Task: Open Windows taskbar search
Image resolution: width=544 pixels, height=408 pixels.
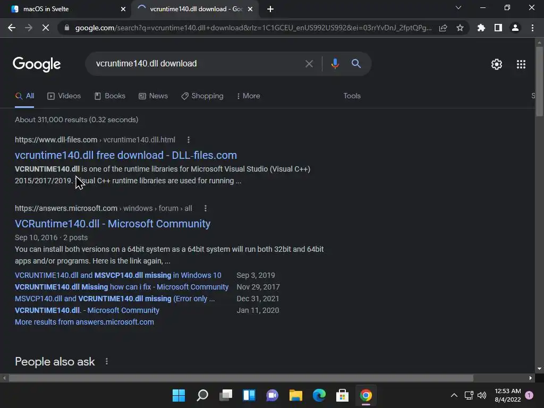Action: [x=202, y=395]
